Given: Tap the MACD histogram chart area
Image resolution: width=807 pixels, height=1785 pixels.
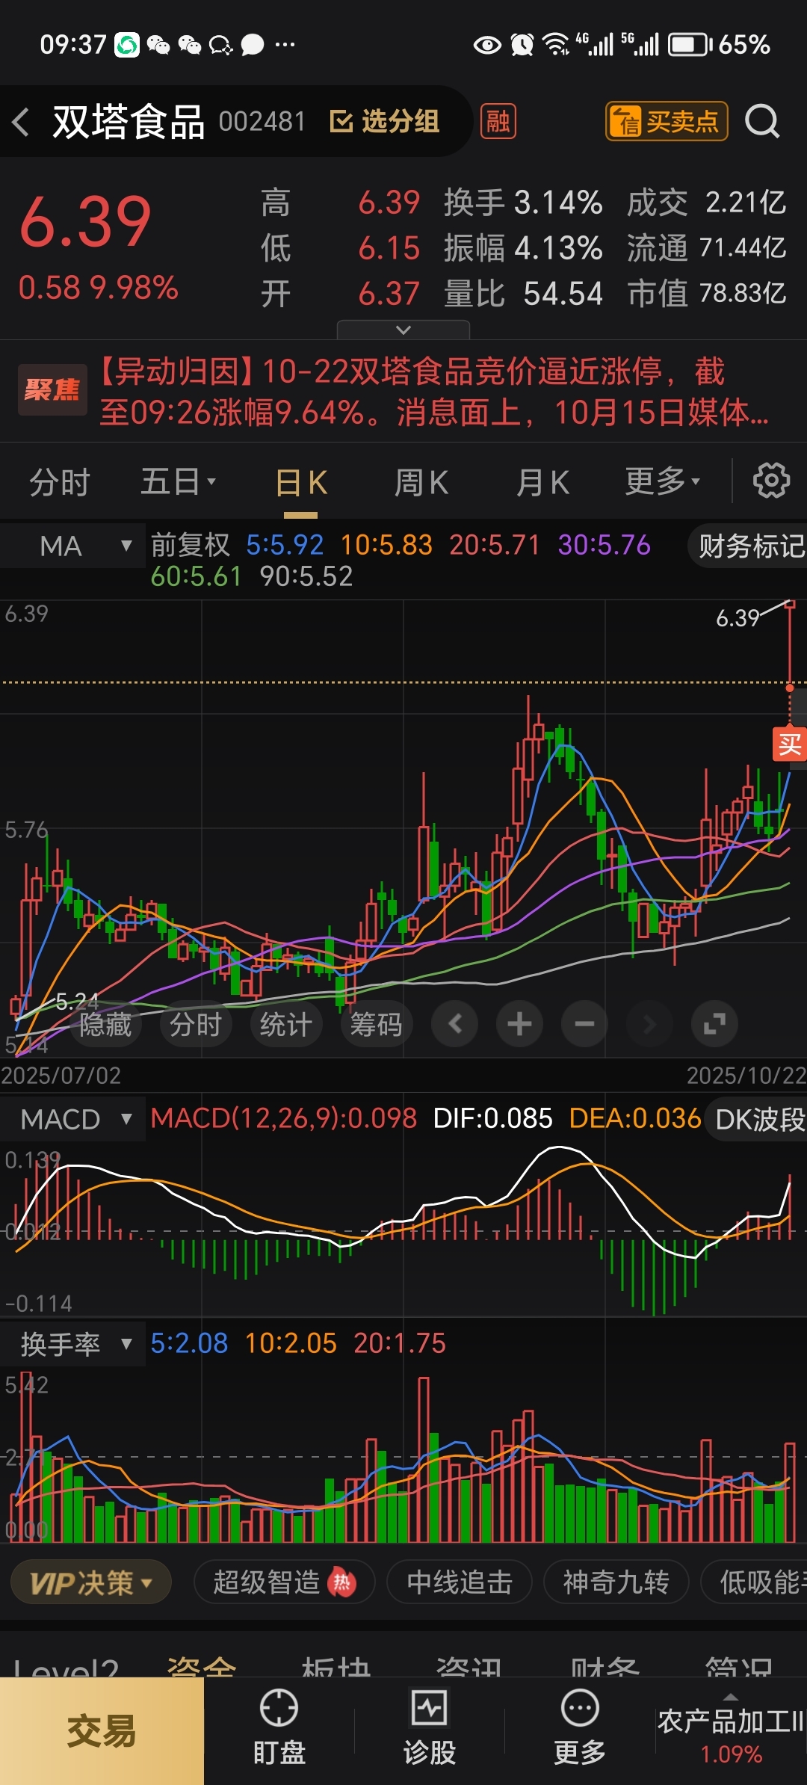Looking at the screenshot, I should tap(403, 1230).
